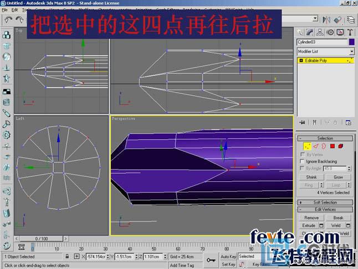358x269 pixels.
Task: Click the Z coordinate input field
Action: [153, 257]
